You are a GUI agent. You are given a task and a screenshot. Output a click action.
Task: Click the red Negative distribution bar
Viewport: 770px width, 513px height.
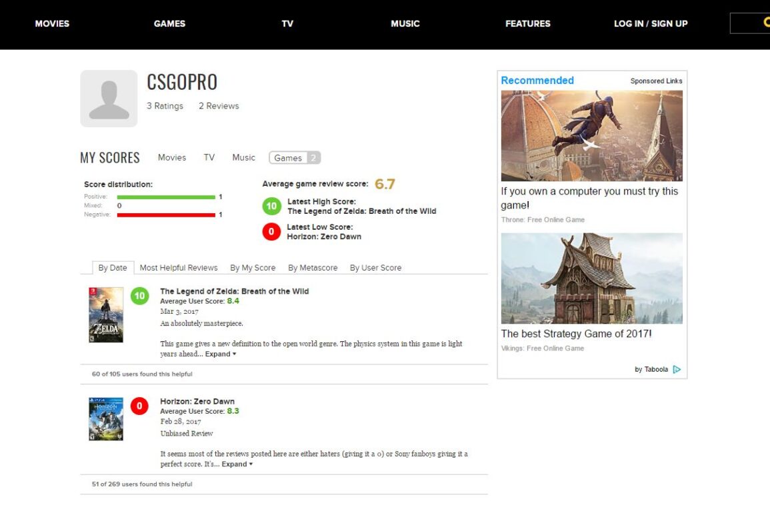[x=166, y=215]
